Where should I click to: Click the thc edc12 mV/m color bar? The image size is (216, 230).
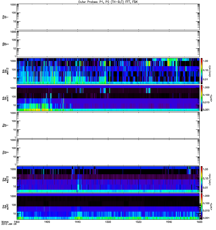click(202, 179)
